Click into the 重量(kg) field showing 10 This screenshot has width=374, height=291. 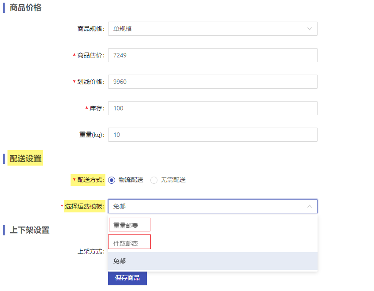coord(213,135)
